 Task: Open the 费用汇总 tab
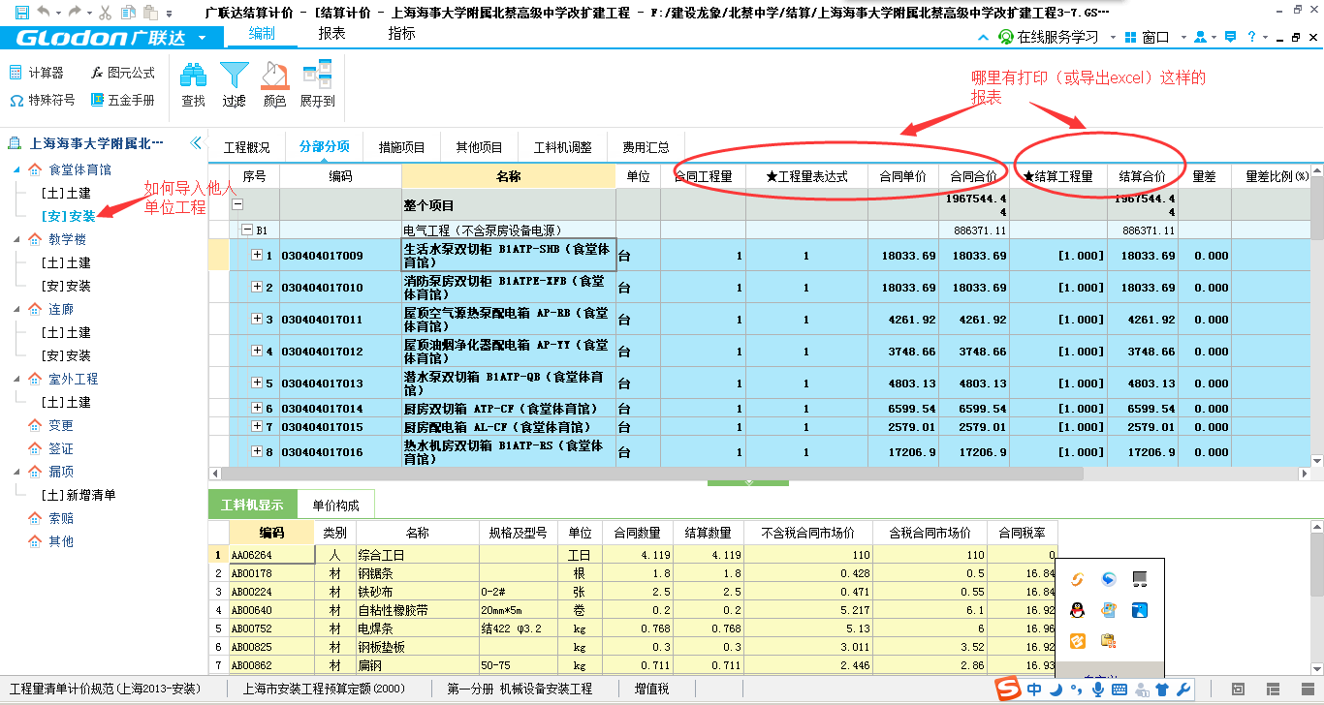click(646, 147)
